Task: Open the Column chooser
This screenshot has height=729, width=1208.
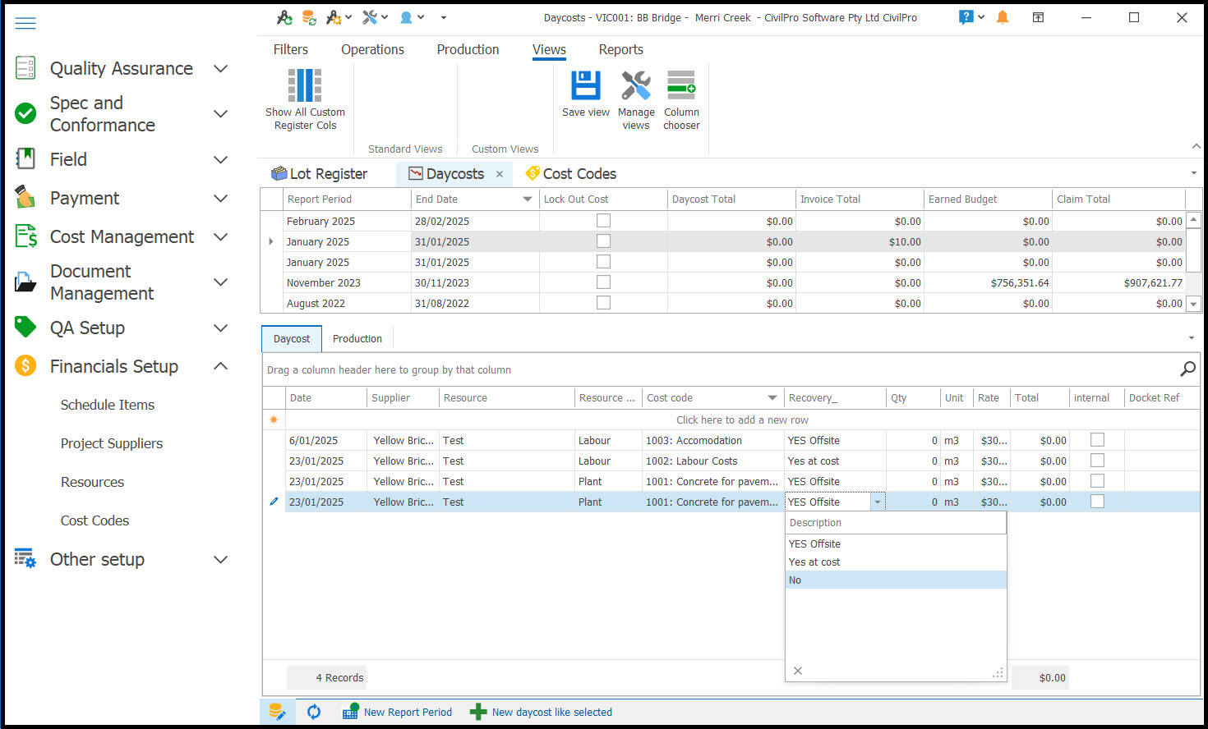Action: click(x=681, y=86)
